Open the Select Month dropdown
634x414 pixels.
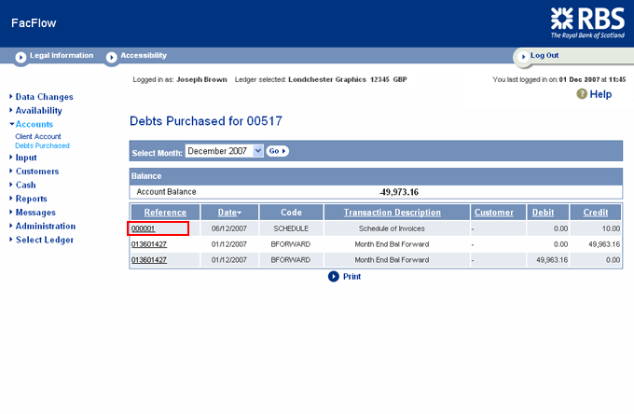[224, 151]
